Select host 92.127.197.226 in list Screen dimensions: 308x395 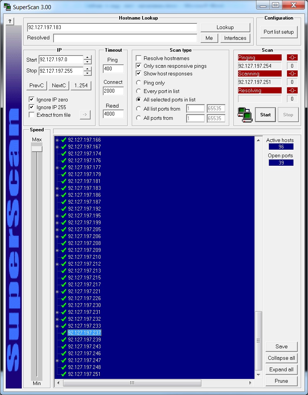pyautogui.click(x=84, y=298)
